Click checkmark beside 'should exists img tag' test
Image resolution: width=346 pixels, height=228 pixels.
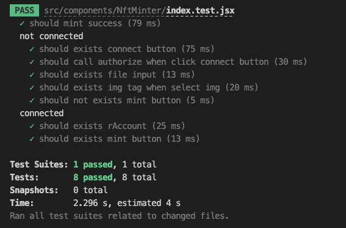pos(32,87)
